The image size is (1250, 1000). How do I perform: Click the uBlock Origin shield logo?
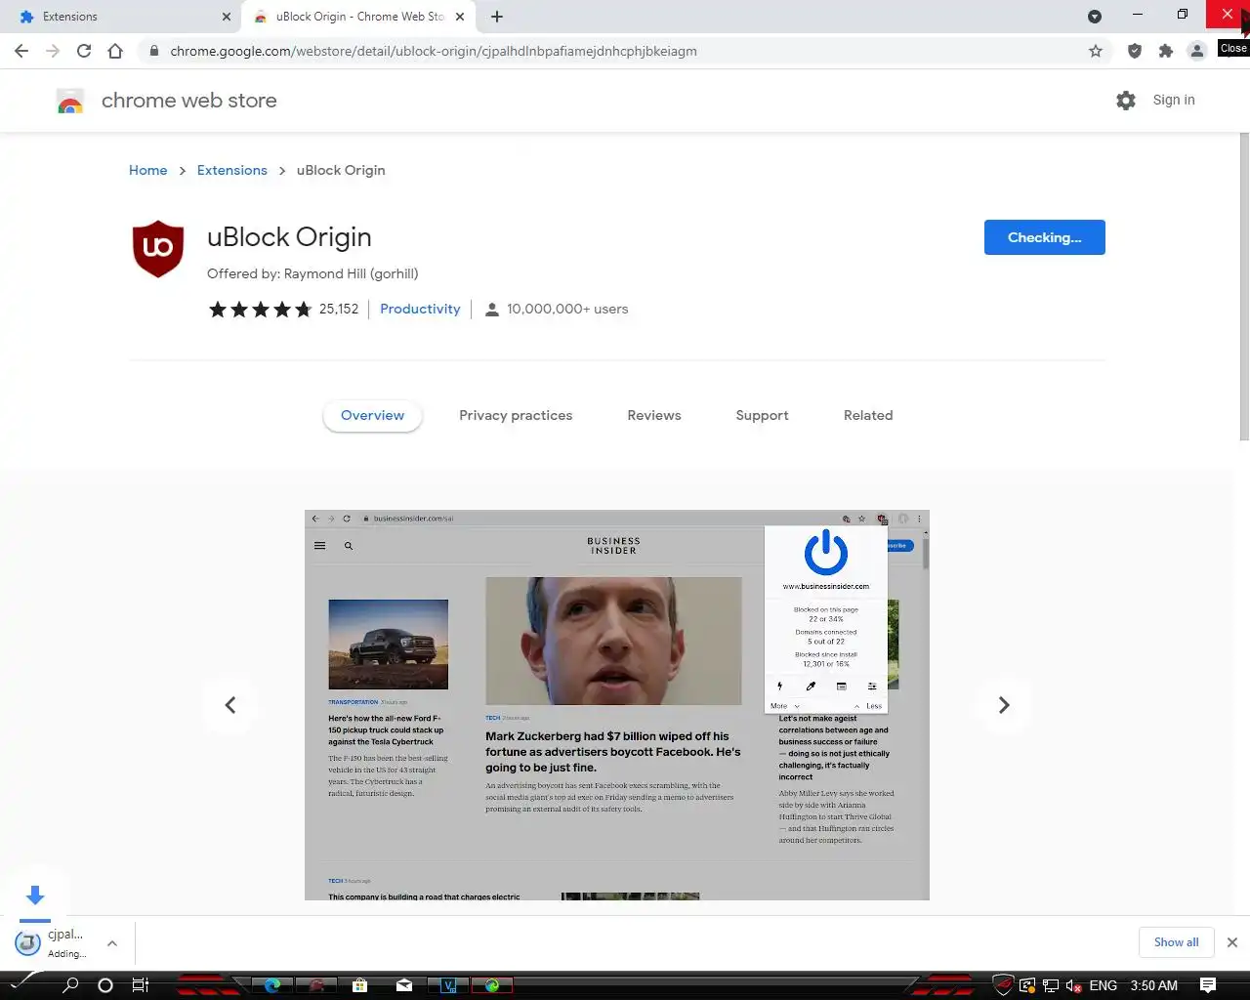pos(158,248)
